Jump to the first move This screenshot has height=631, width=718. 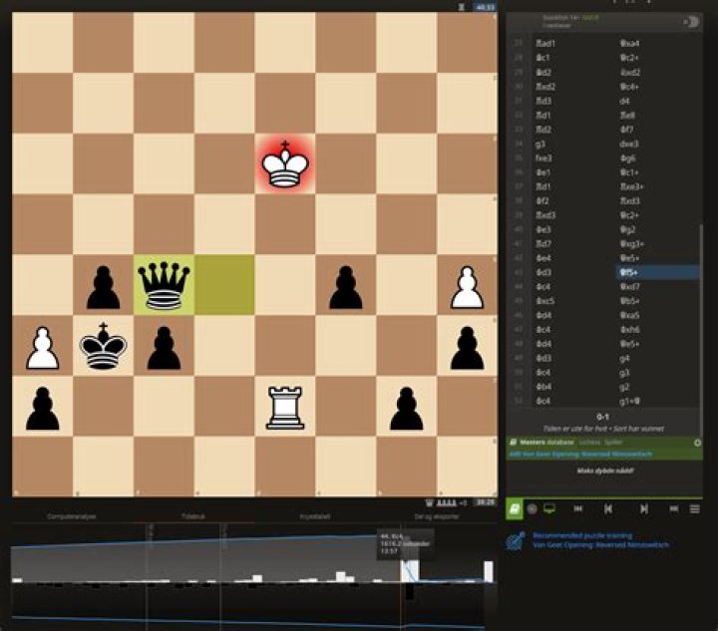click(577, 508)
